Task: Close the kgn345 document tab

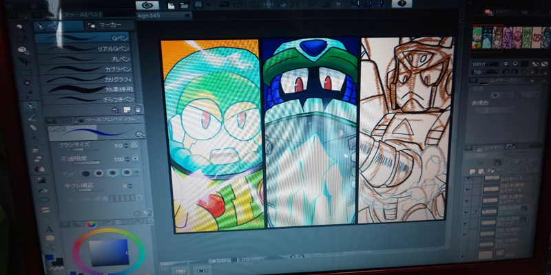Action: click(187, 15)
